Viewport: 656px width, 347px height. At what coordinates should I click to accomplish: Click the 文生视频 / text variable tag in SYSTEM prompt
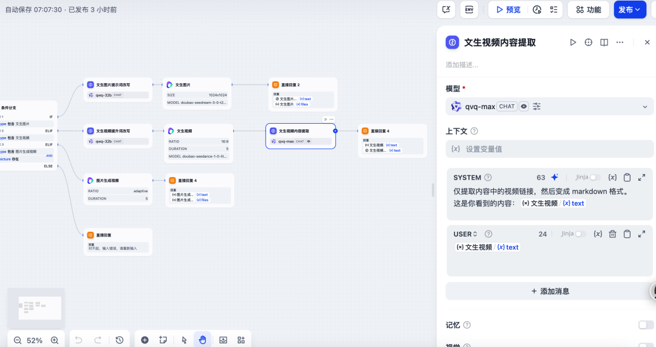553,203
